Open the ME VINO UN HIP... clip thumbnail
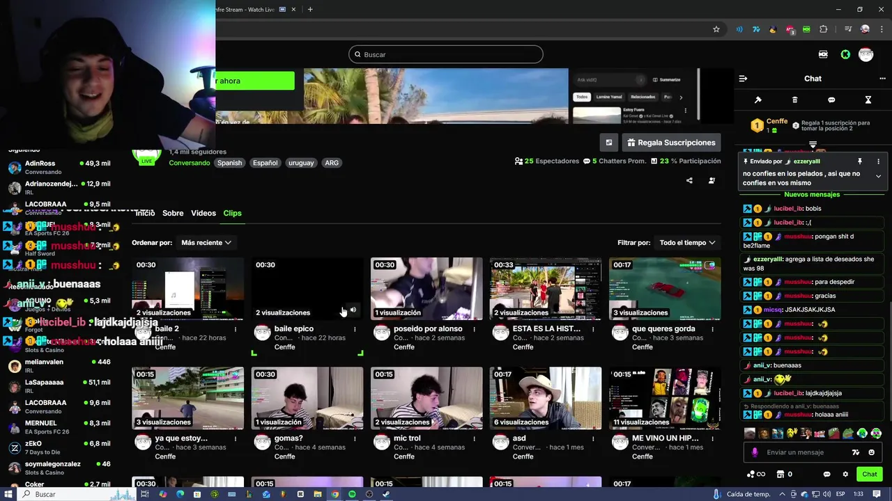The image size is (892, 501). click(x=665, y=399)
